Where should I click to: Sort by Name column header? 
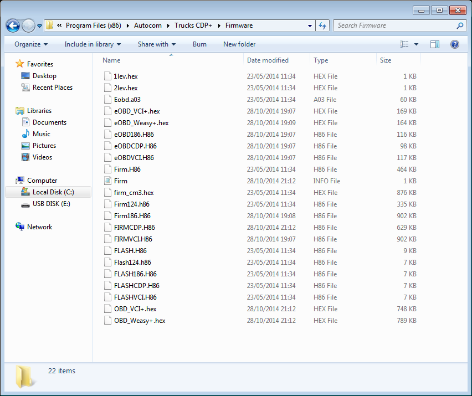pos(111,60)
